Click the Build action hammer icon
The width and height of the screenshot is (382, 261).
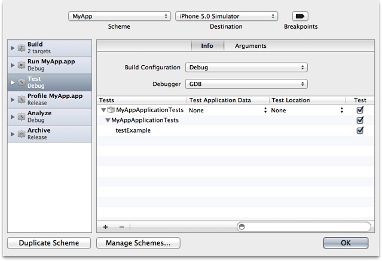[x=22, y=48]
